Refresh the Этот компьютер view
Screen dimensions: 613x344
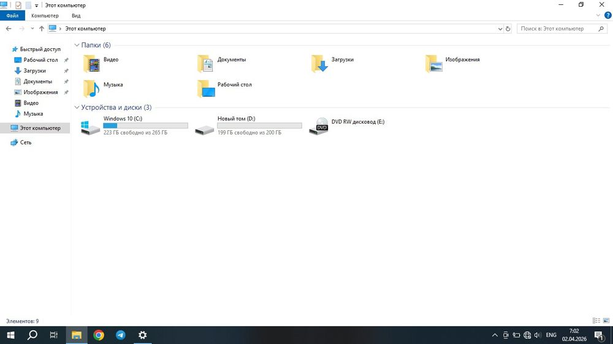[508, 29]
